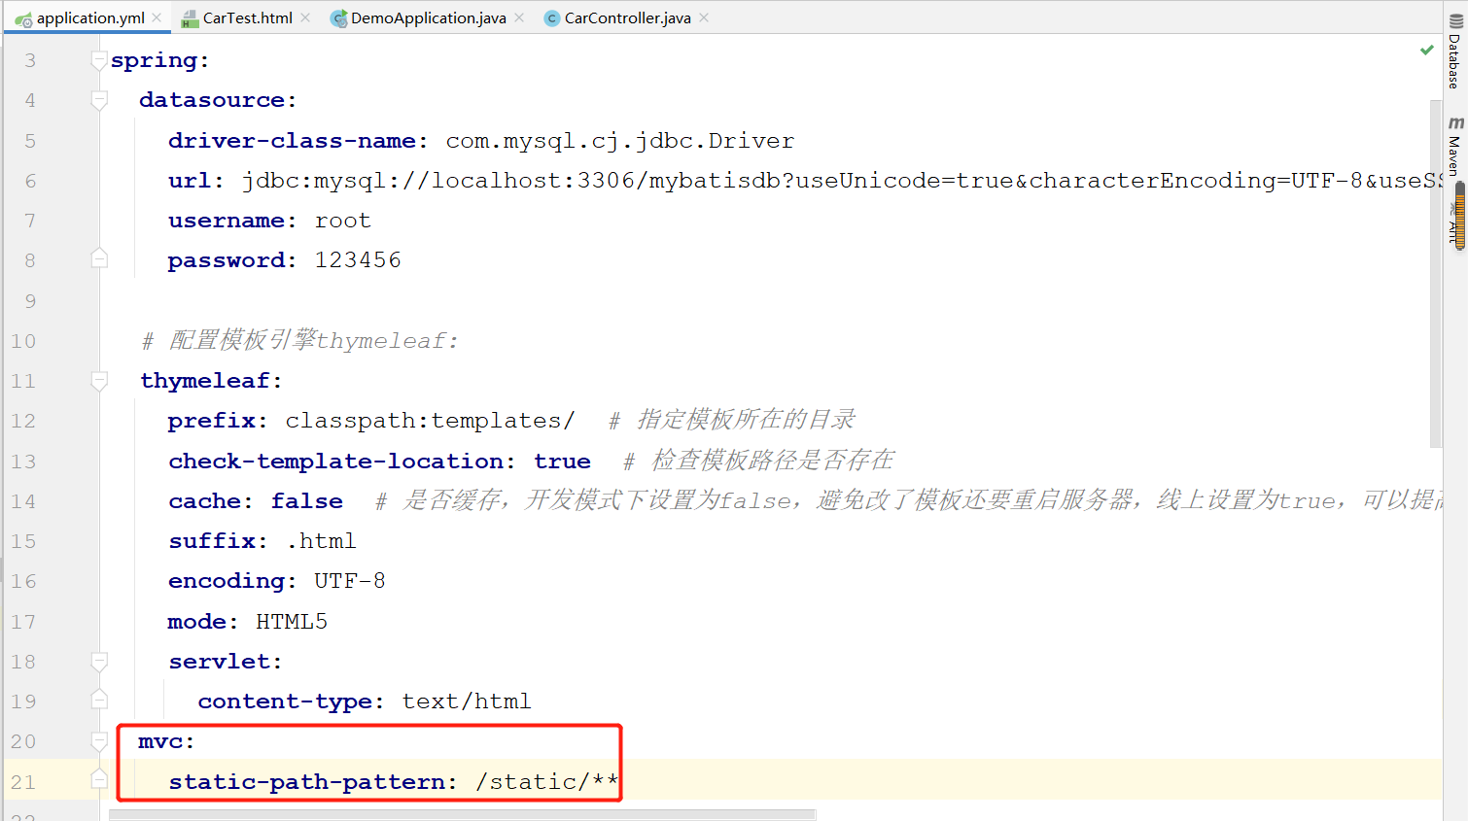Image resolution: width=1468 pixels, height=821 pixels.
Task: Click the 'spring:' key
Action: point(159,61)
